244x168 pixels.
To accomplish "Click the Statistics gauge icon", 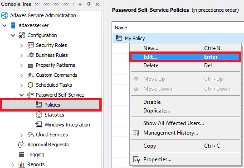I will tap(39, 115).
